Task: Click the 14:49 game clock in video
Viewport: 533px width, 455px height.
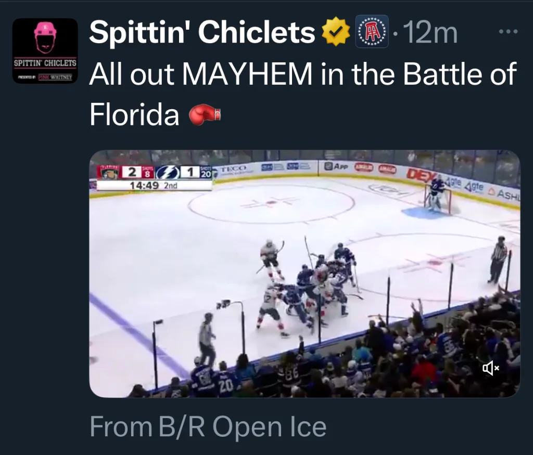Action: pos(143,185)
